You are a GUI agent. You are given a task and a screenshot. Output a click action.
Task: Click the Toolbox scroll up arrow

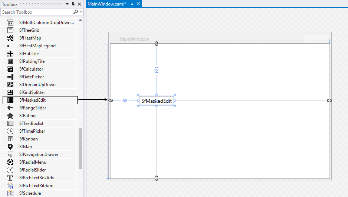[81, 20]
